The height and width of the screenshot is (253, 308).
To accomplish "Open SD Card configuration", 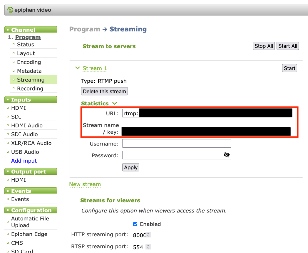I will [x=22, y=251].
